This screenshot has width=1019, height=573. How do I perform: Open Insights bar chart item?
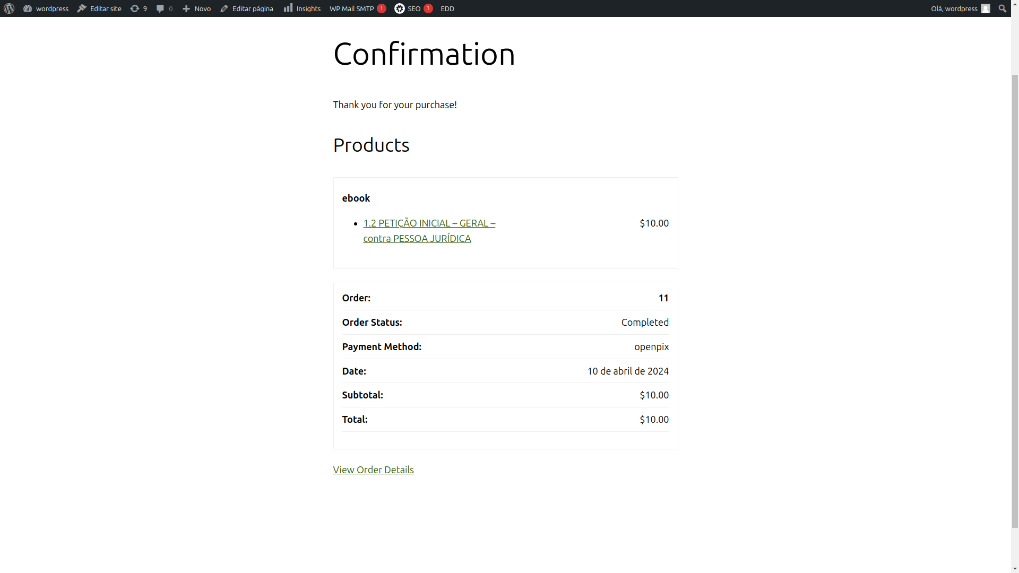(302, 8)
